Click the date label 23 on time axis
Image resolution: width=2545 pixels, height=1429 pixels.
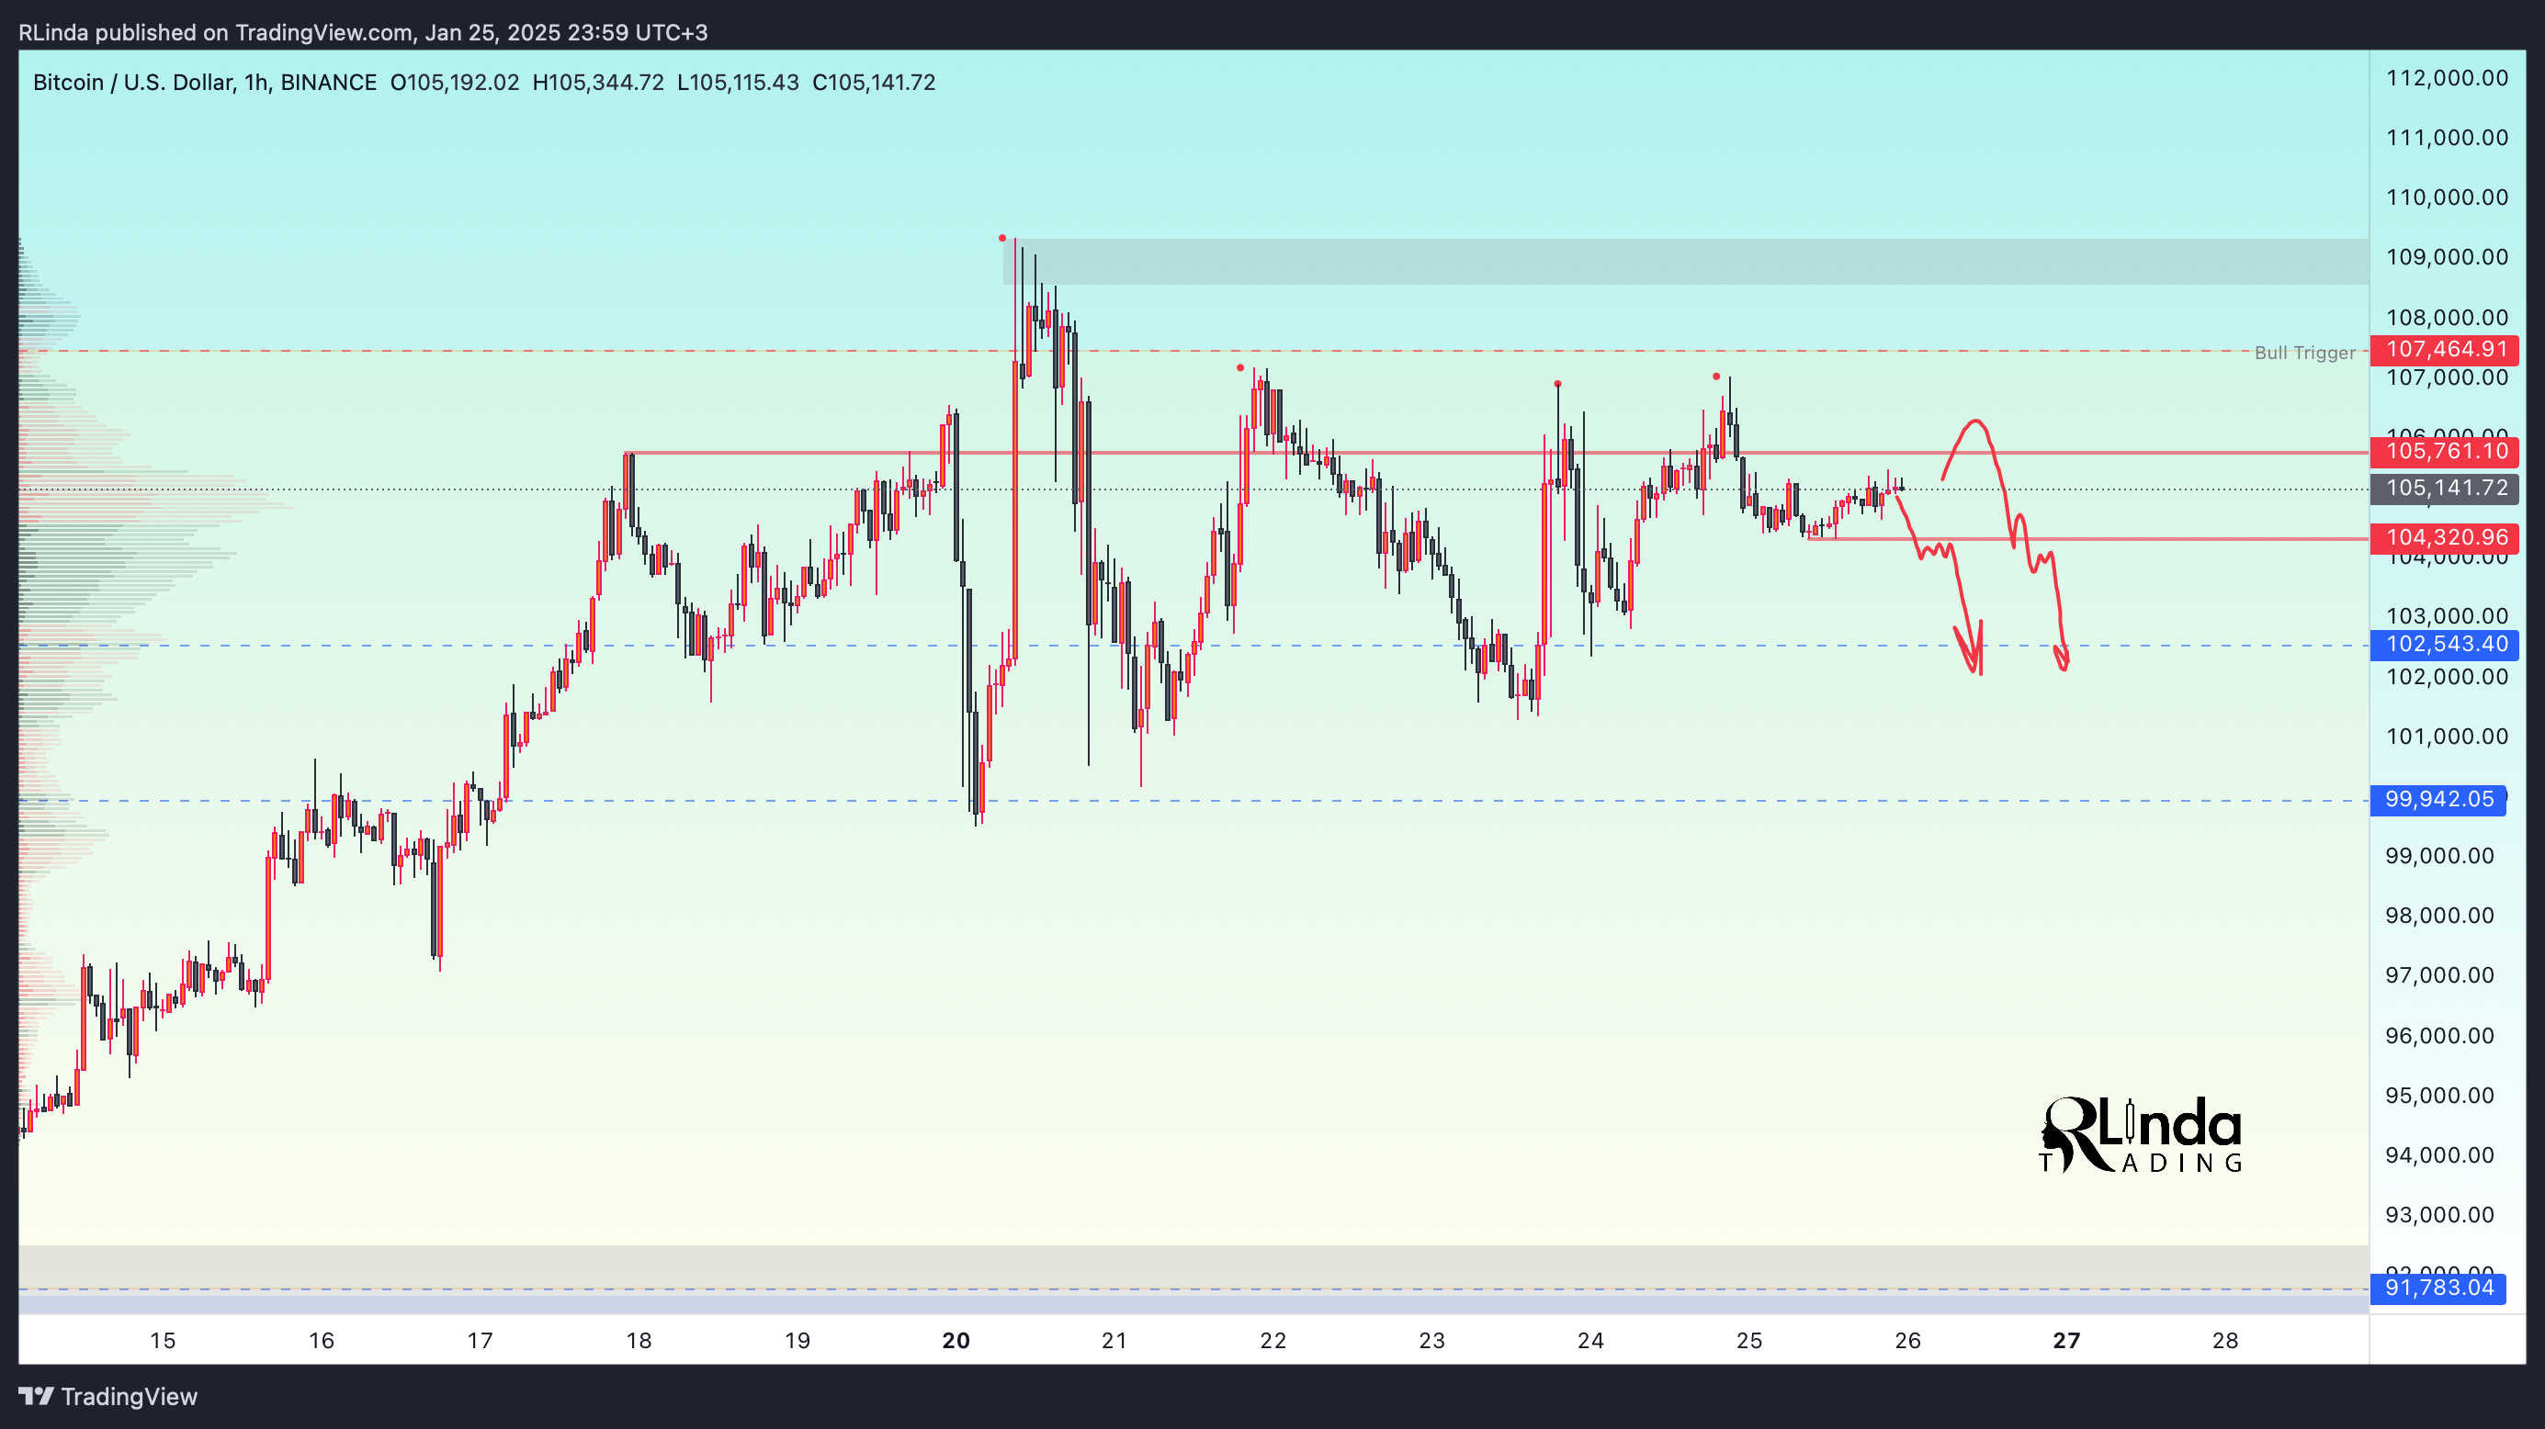tap(1431, 1340)
